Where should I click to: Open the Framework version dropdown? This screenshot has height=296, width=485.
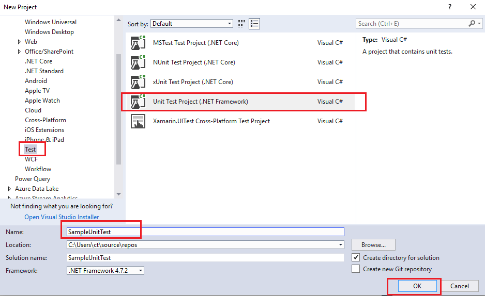tap(105, 270)
